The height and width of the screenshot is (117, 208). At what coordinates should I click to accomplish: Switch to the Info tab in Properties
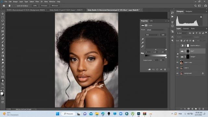tap(151, 21)
